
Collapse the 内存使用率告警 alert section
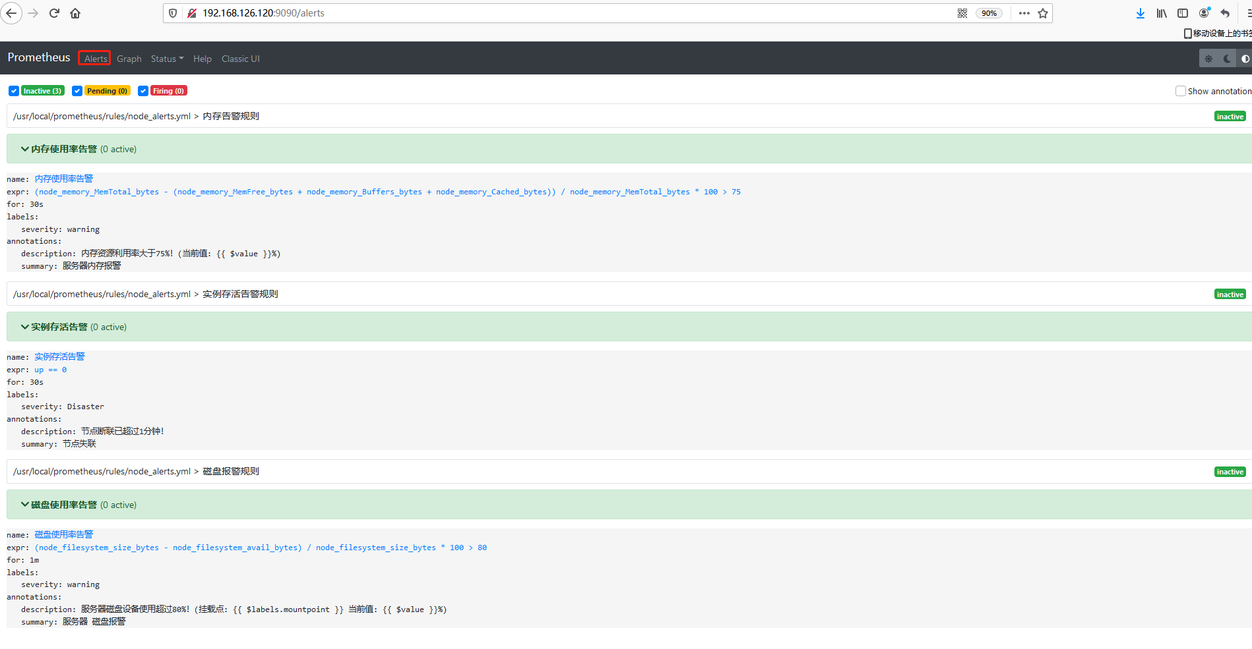click(629, 149)
